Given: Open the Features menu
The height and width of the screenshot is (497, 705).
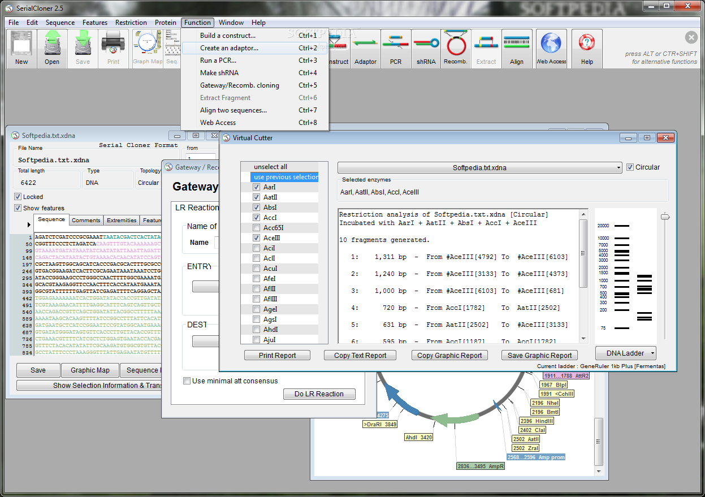Looking at the screenshot, I should [x=95, y=23].
